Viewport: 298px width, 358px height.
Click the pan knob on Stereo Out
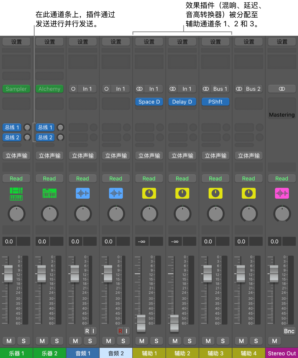pos(282,214)
